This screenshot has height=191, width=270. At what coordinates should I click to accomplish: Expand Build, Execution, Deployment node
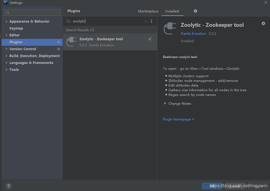[x=6, y=56]
